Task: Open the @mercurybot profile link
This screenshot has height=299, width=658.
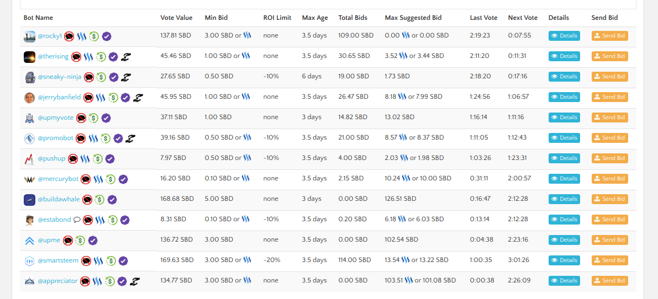Action: point(58,179)
